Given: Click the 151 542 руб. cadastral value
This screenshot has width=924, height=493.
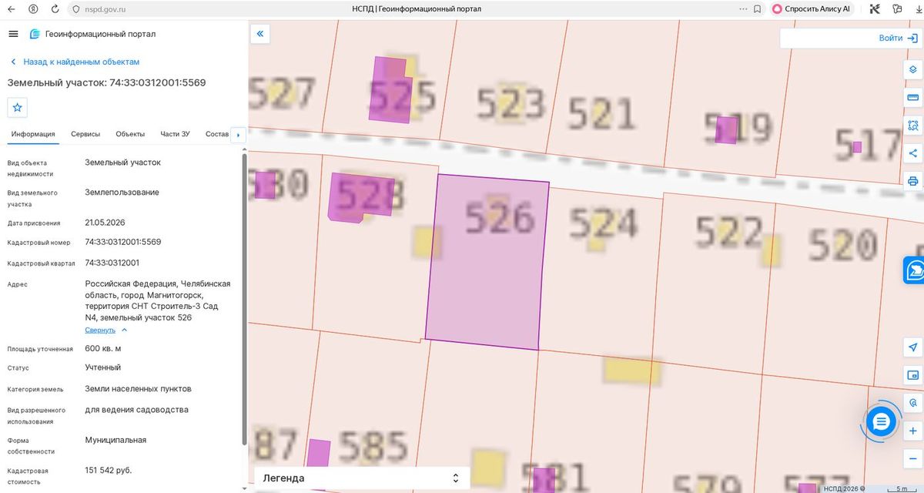Looking at the screenshot, I should point(109,470).
